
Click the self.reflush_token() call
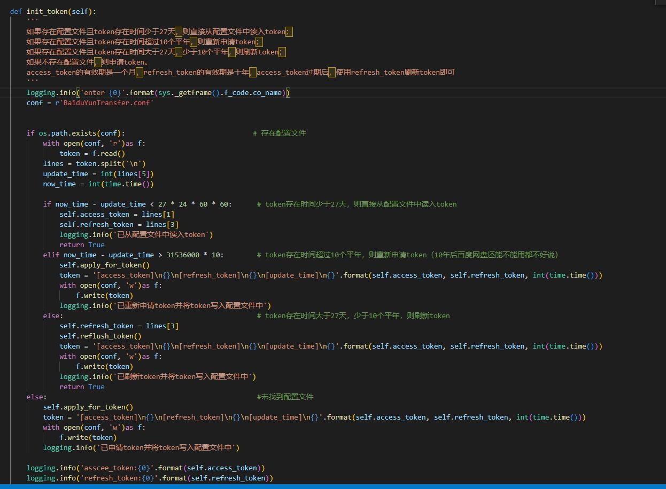pyautogui.click(x=100, y=336)
